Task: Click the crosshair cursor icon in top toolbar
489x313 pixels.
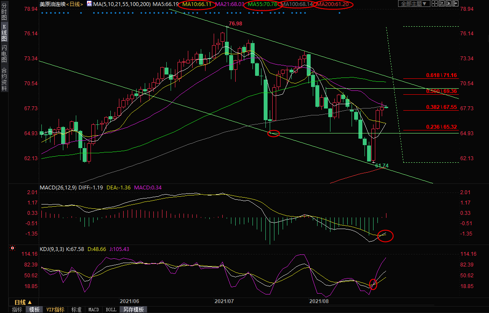Action: pos(435,3)
